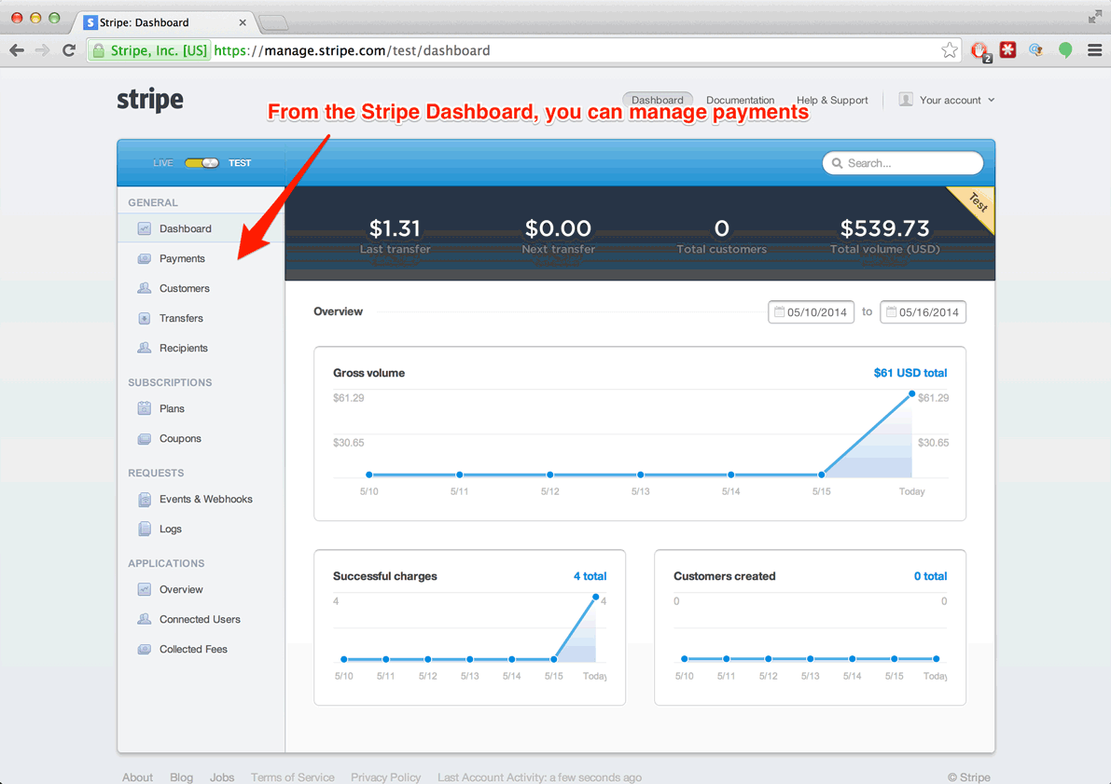
Task: Click the Search input field
Action: coord(903,163)
